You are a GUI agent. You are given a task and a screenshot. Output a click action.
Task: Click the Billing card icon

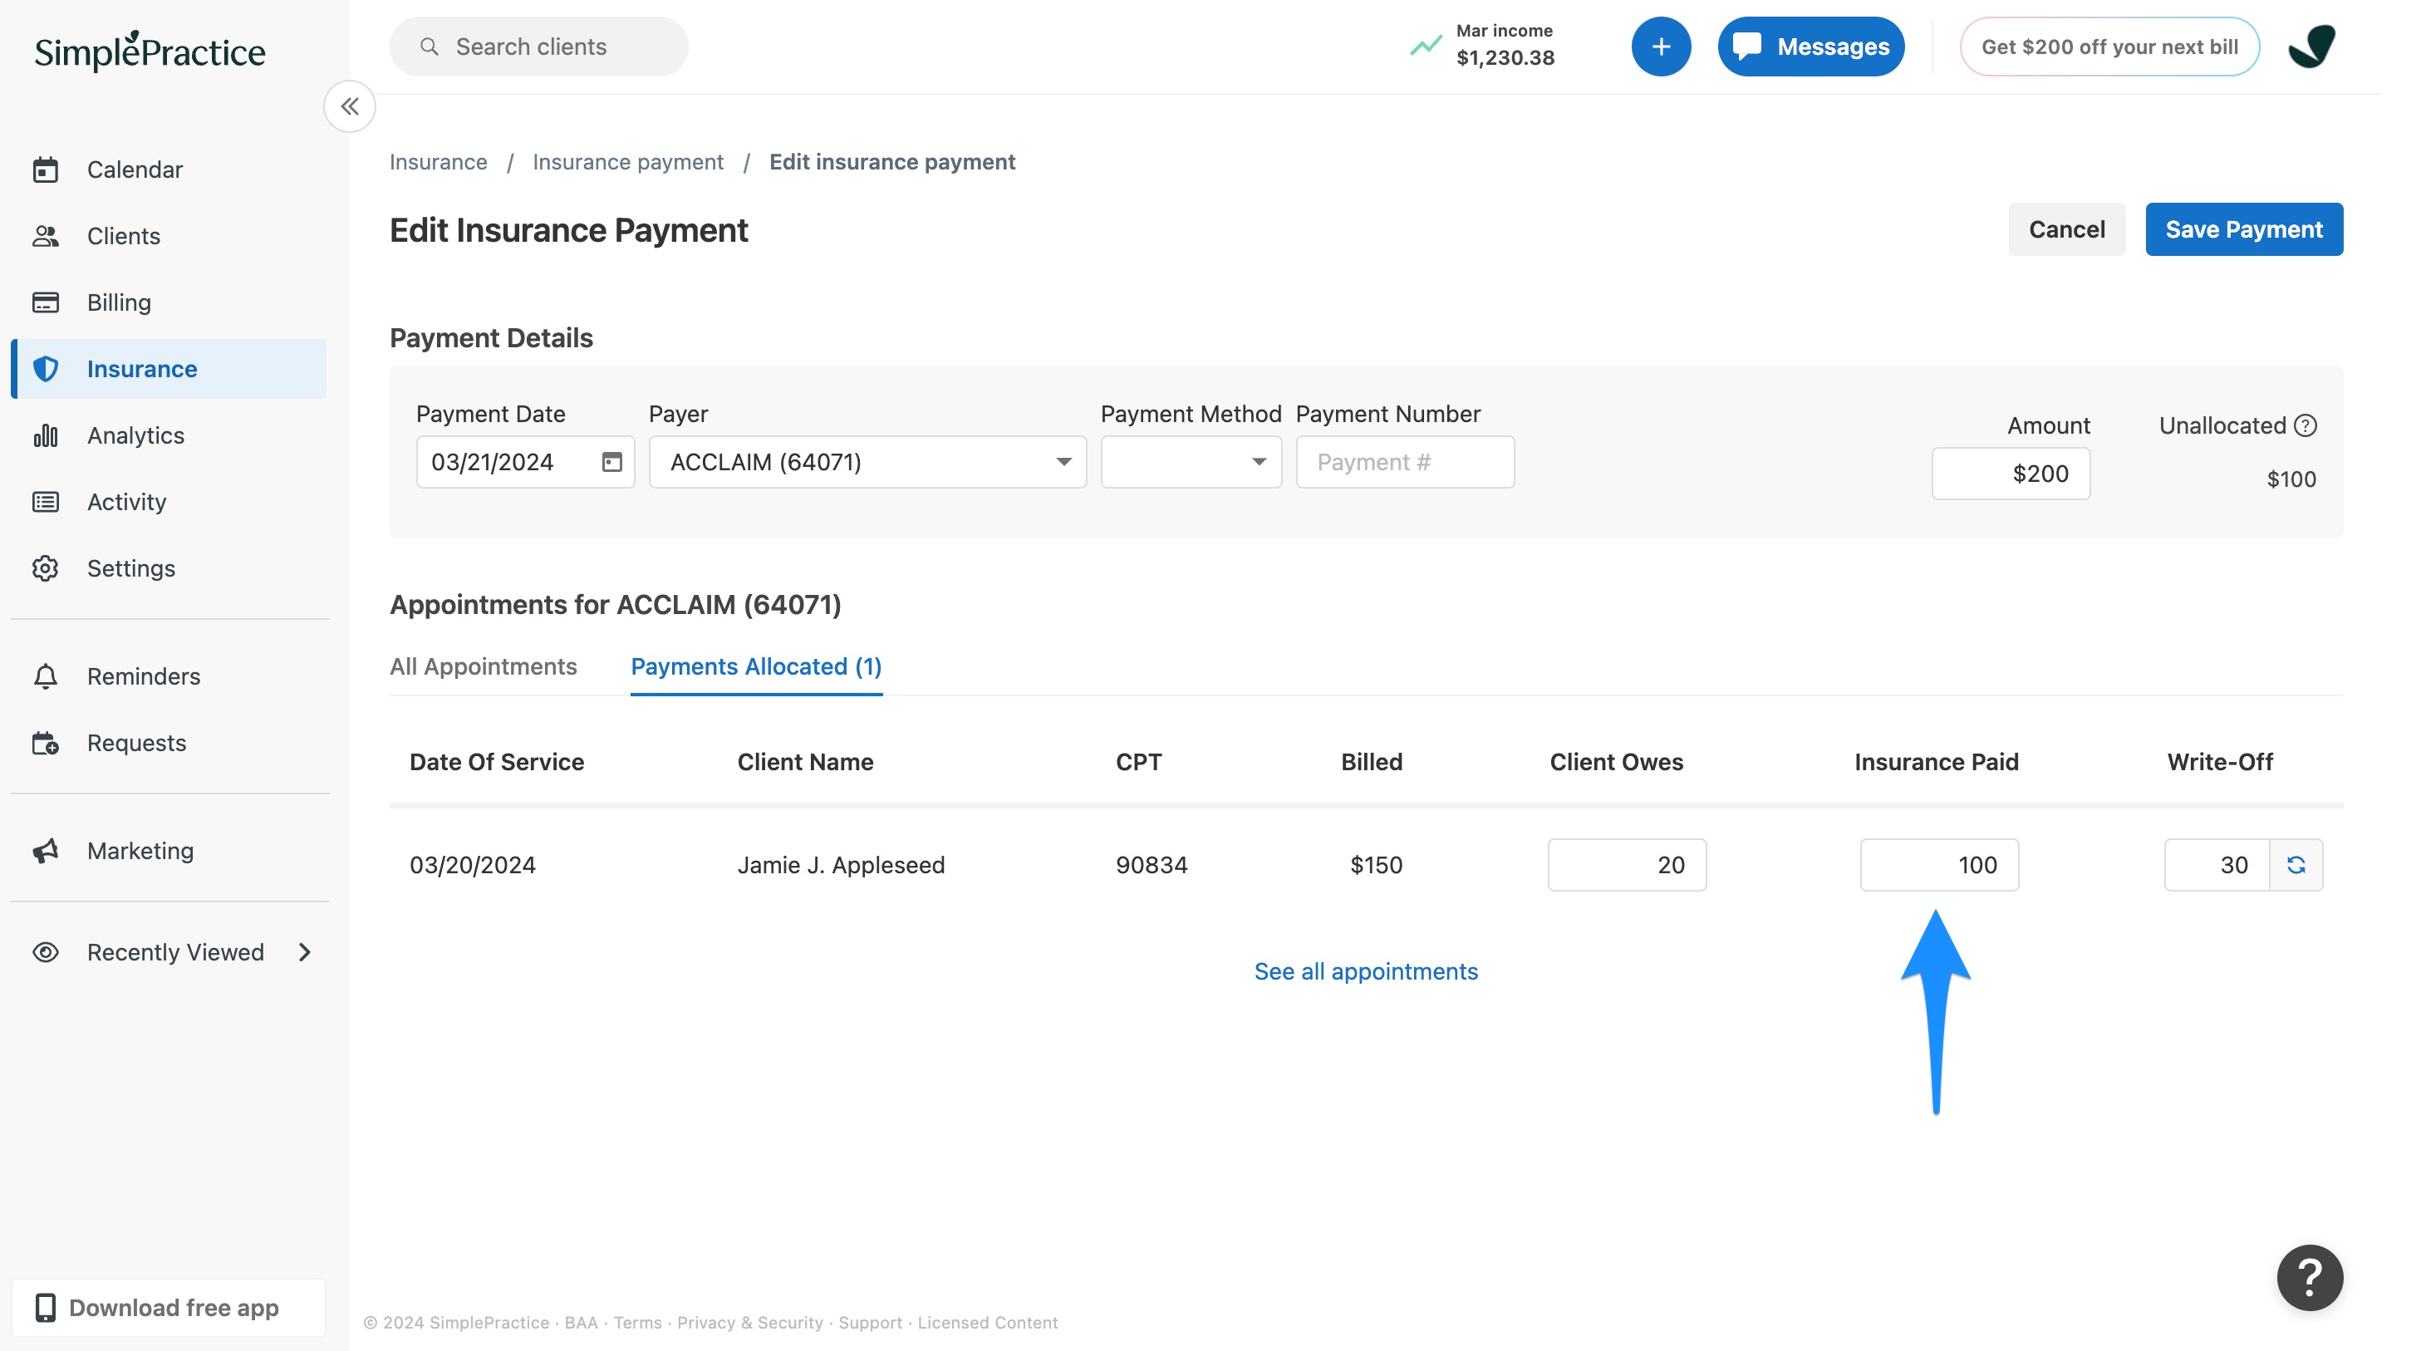(45, 302)
